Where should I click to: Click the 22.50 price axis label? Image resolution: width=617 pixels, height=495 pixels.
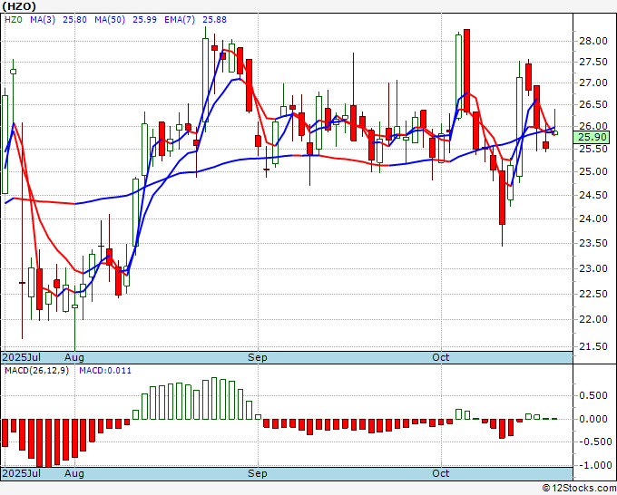pos(593,294)
